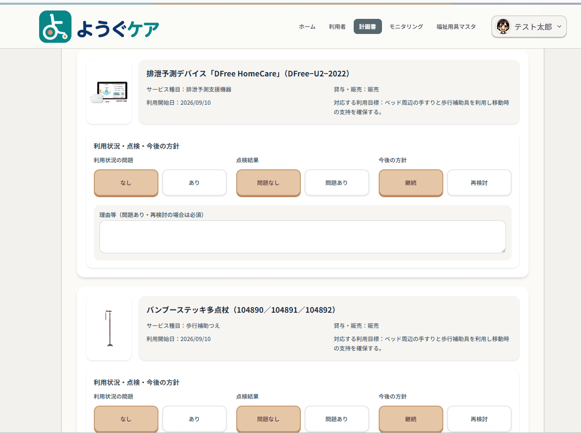Click the DFree 利用状況・点検・今後の方針 heading
The height and width of the screenshot is (433, 581).
[136, 146]
